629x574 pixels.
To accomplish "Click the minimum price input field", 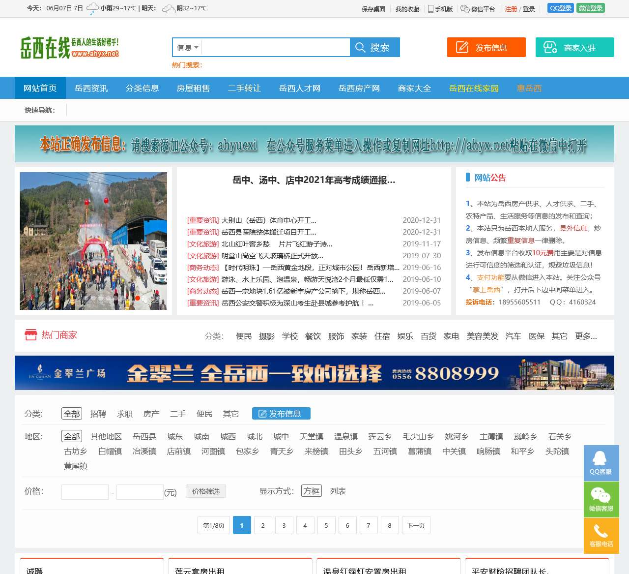I will 85,492.
